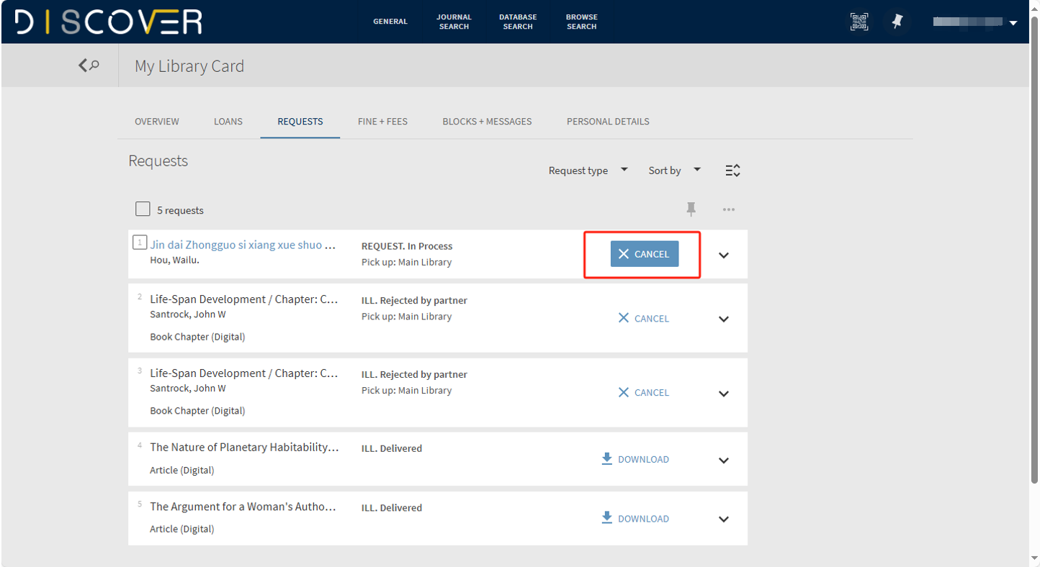1040x567 pixels.
Task: Go back to search with arrow icon
Action: [x=89, y=65]
